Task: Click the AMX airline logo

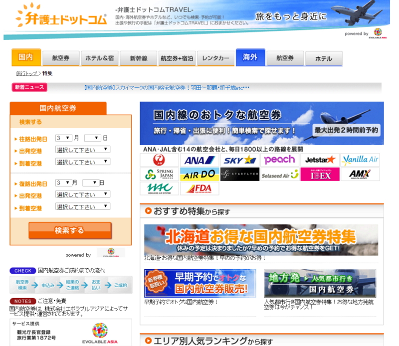Action: pyautogui.click(x=360, y=174)
